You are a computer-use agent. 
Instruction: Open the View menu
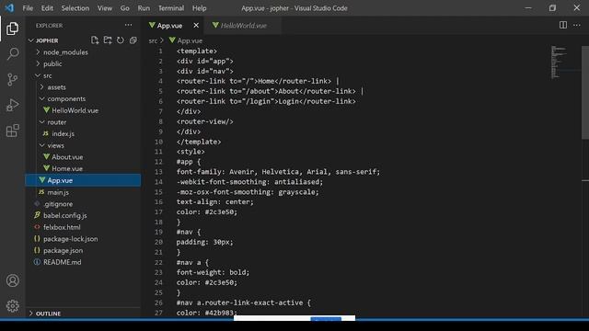coord(105,8)
